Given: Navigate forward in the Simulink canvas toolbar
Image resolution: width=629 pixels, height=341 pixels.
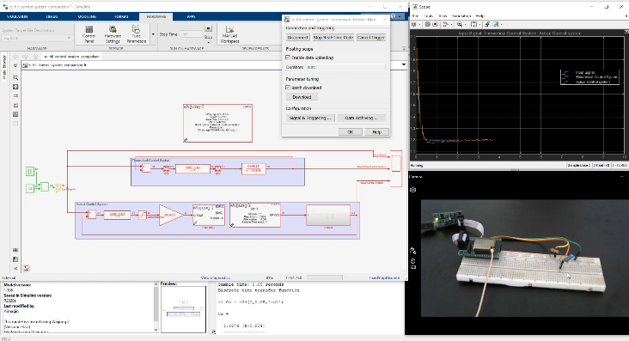Looking at the screenshot, I should coord(25,57).
